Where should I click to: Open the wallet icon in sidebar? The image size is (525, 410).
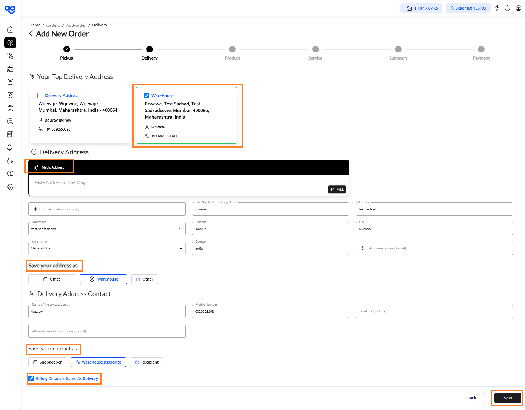(x=10, y=69)
